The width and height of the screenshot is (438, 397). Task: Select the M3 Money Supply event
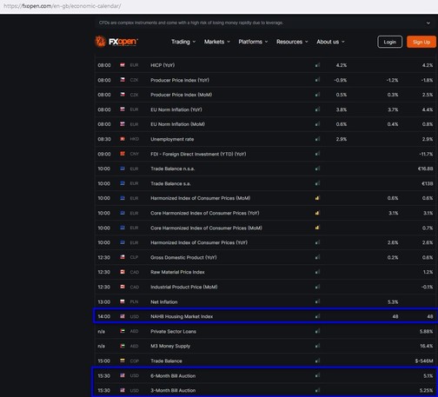point(170,346)
